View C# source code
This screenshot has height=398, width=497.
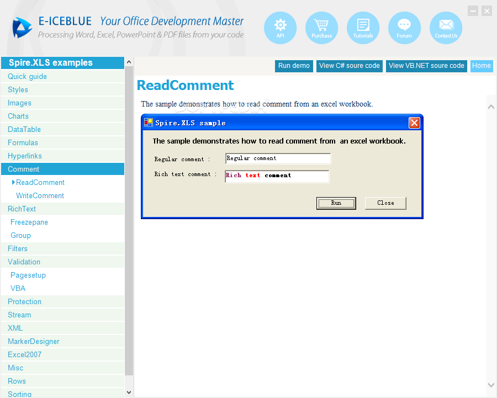coord(350,66)
